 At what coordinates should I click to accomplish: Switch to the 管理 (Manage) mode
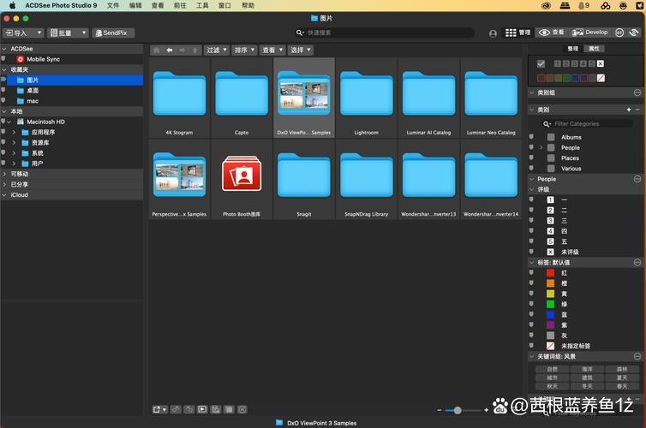point(517,33)
